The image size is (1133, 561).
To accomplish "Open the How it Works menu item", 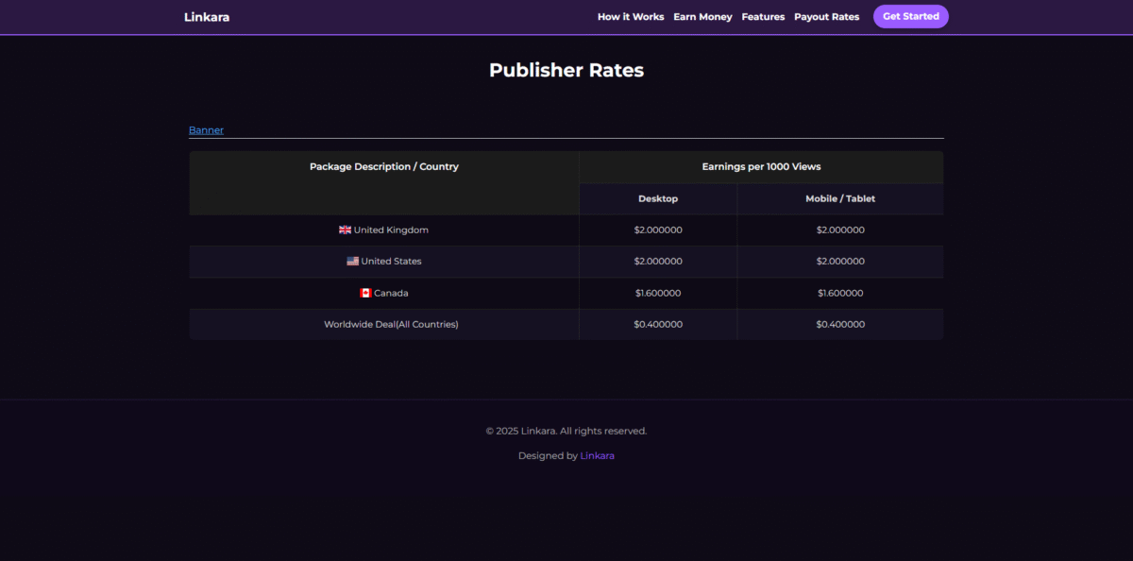I will (x=631, y=17).
